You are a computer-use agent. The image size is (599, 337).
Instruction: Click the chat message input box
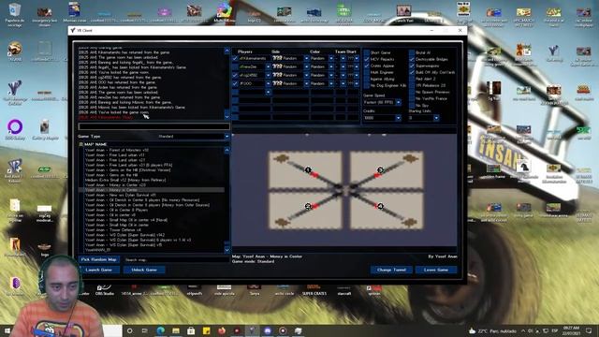[x=153, y=126]
